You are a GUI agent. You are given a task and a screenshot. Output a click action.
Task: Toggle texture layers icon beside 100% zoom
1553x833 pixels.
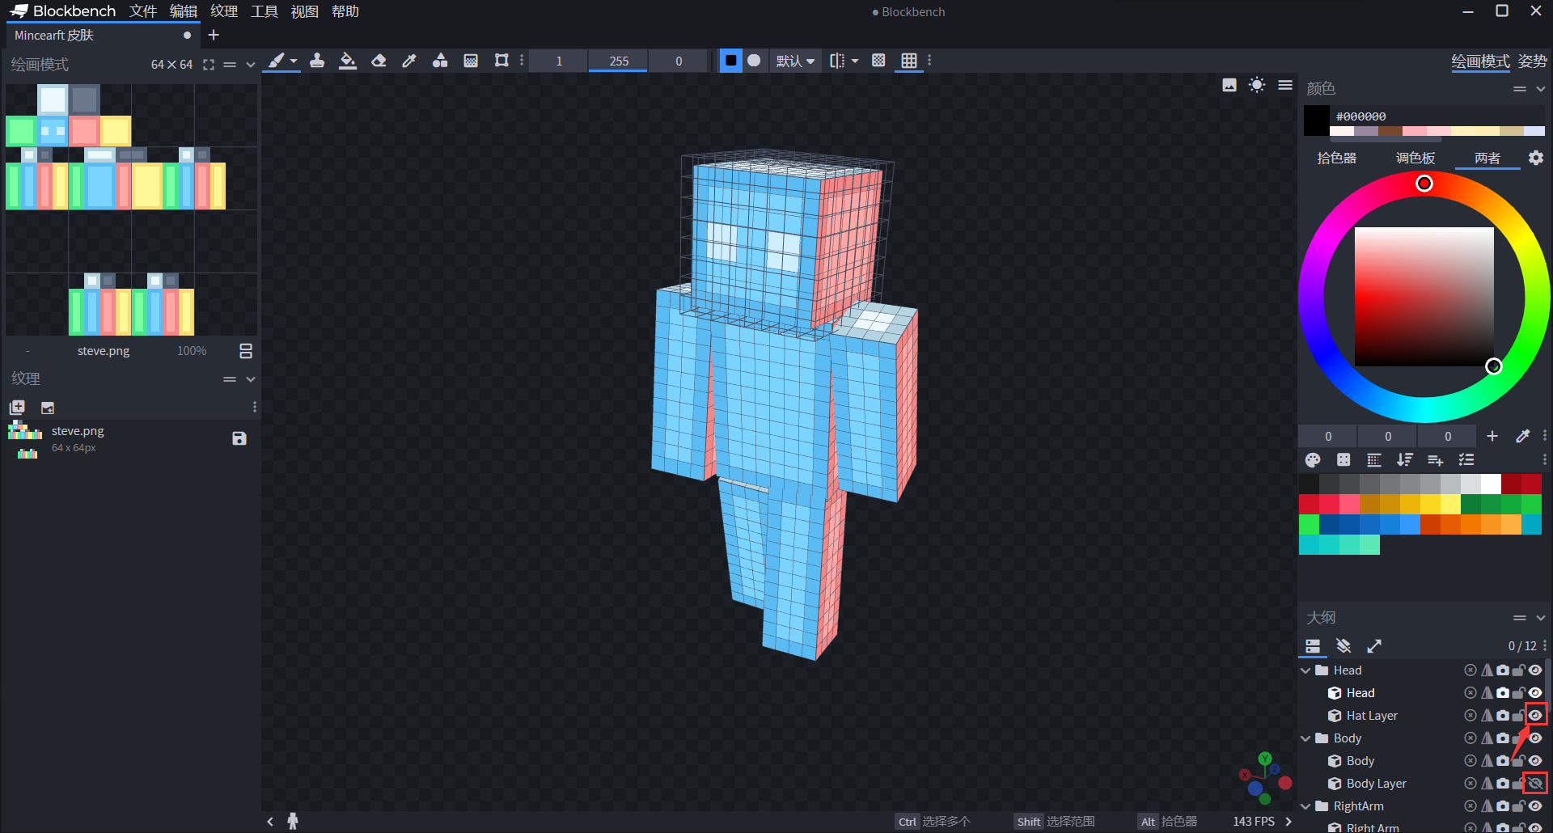[246, 351]
